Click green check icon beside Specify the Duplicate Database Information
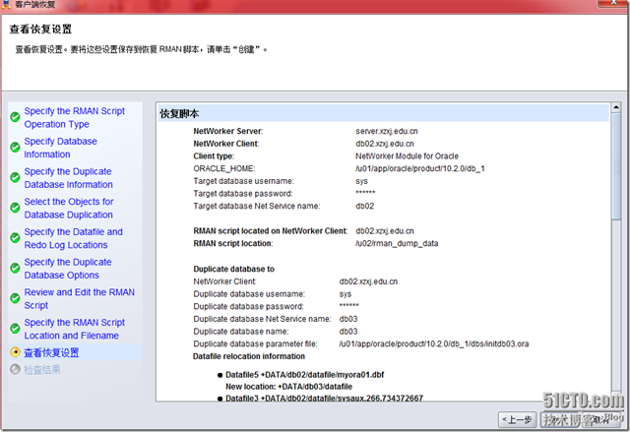This screenshot has height=432, width=630. (x=16, y=177)
